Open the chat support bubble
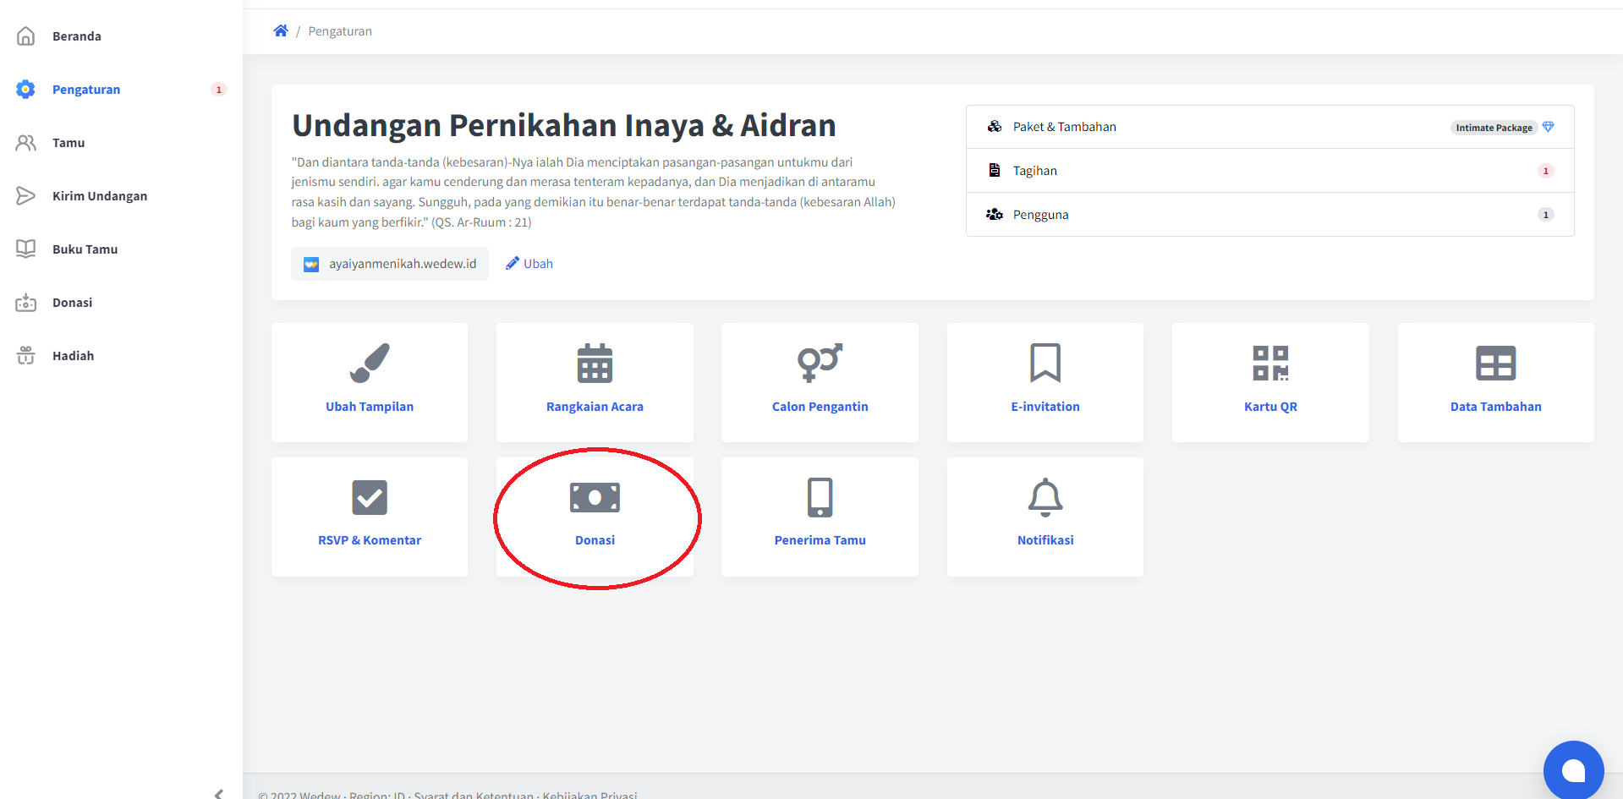Image resolution: width=1623 pixels, height=799 pixels. pyautogui.click(x=1573, y=770)
